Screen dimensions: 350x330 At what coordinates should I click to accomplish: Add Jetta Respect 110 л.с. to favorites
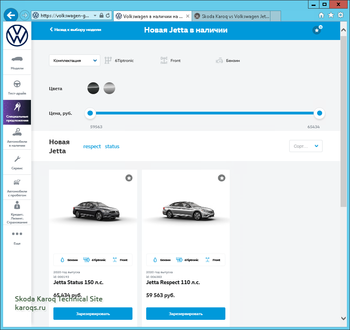pyautogui.click(x=222, y=178)
